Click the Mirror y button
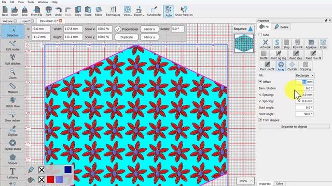The height and width of the screenshot is (186, 332). [149, 37]
